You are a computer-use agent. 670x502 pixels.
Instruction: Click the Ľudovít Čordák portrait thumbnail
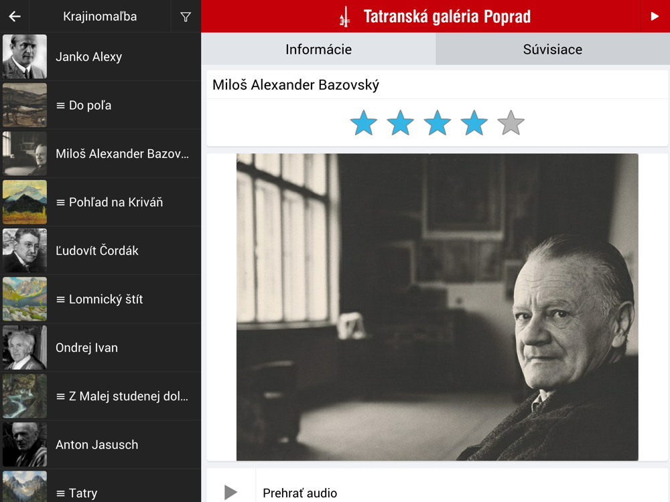(25, 250)
